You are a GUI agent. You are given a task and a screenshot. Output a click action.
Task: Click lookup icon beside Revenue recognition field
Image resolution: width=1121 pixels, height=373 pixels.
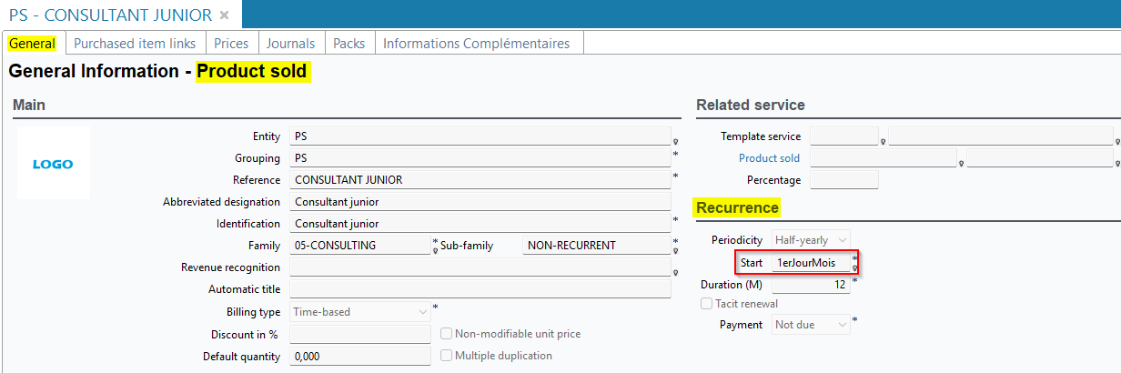675,272
